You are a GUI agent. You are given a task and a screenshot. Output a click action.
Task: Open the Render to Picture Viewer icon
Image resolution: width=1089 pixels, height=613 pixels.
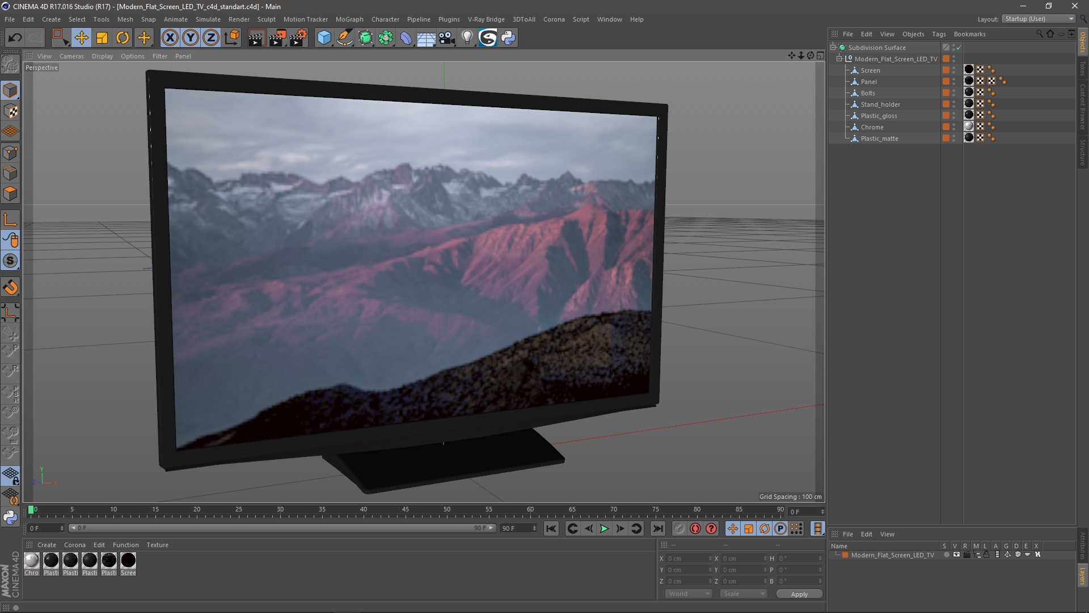[277, 38]
